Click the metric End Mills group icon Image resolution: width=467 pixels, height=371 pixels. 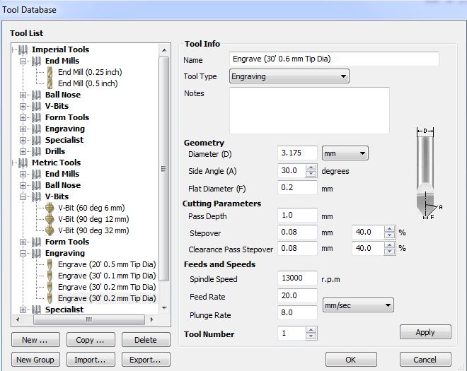tap(36, 174)
